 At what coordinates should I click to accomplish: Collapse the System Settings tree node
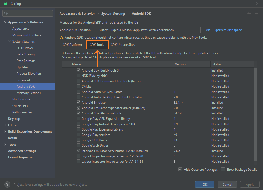(9, 42)
